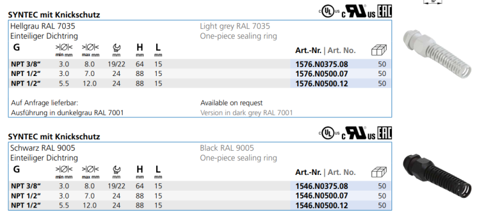
Task: Click the cULus listed circle logo above the black table
Action: pos(329,133)
